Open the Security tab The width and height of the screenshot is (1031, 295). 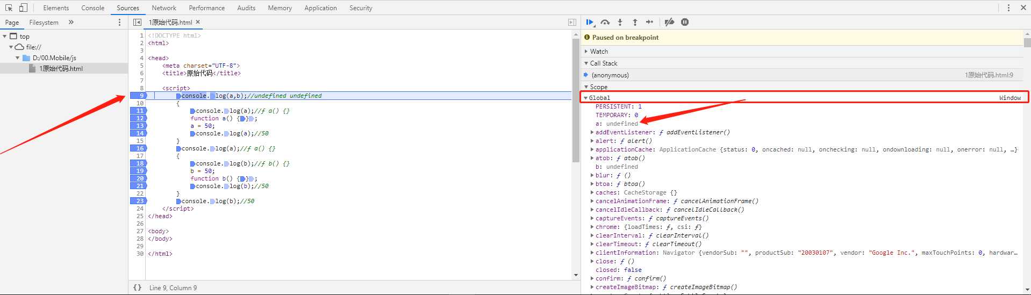tap(361, 8)
